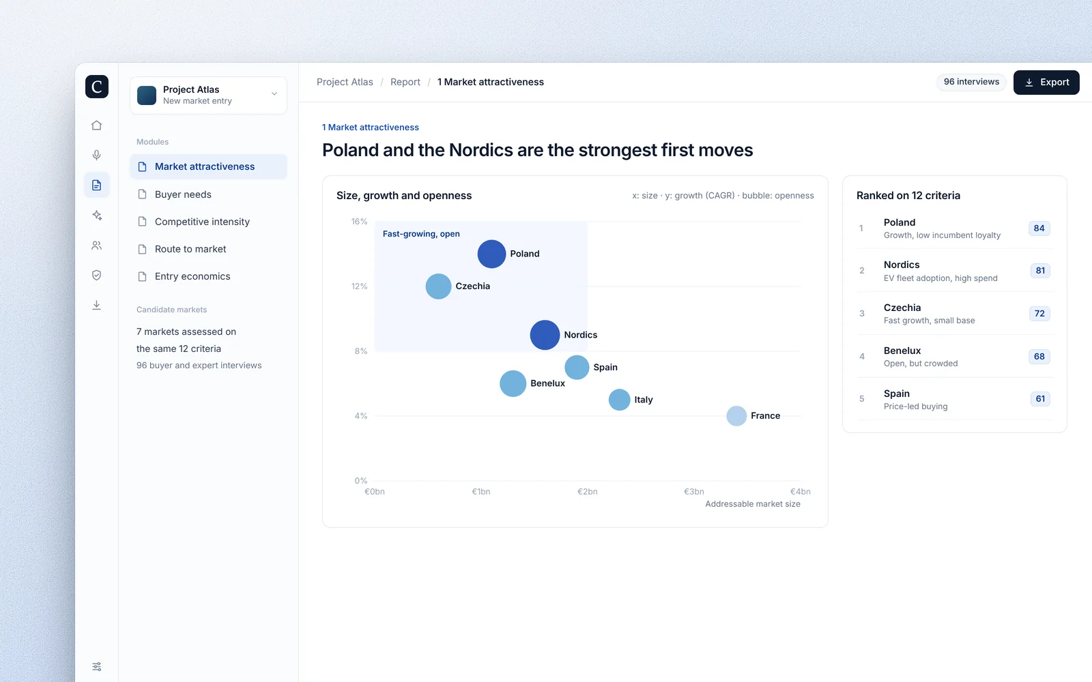Select the Nordics bubble on chart
The width and height of the screenshot is (1092, 682).
(545, 335)
